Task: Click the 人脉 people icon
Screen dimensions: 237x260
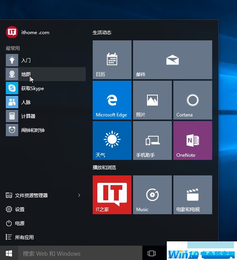Action: [12, 102]
